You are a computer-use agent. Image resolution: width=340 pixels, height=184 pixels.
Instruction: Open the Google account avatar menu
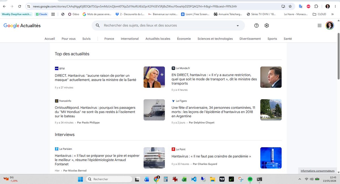(x=330, y=25)
